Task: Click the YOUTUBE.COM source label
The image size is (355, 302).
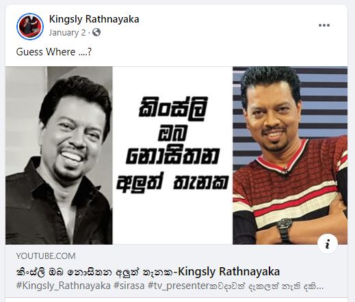Action: [x=46, y=256]
